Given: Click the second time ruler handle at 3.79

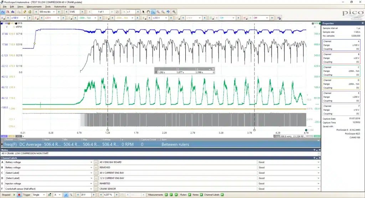Looking at the screenshot, I should coord(254,130).
